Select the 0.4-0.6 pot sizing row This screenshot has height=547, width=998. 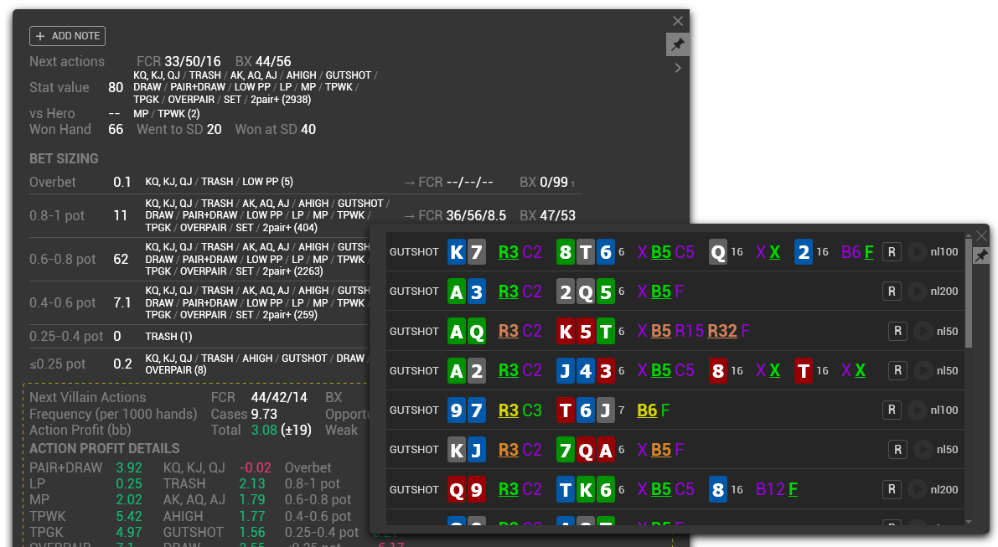pyautogui.click(x=199, y=302)
